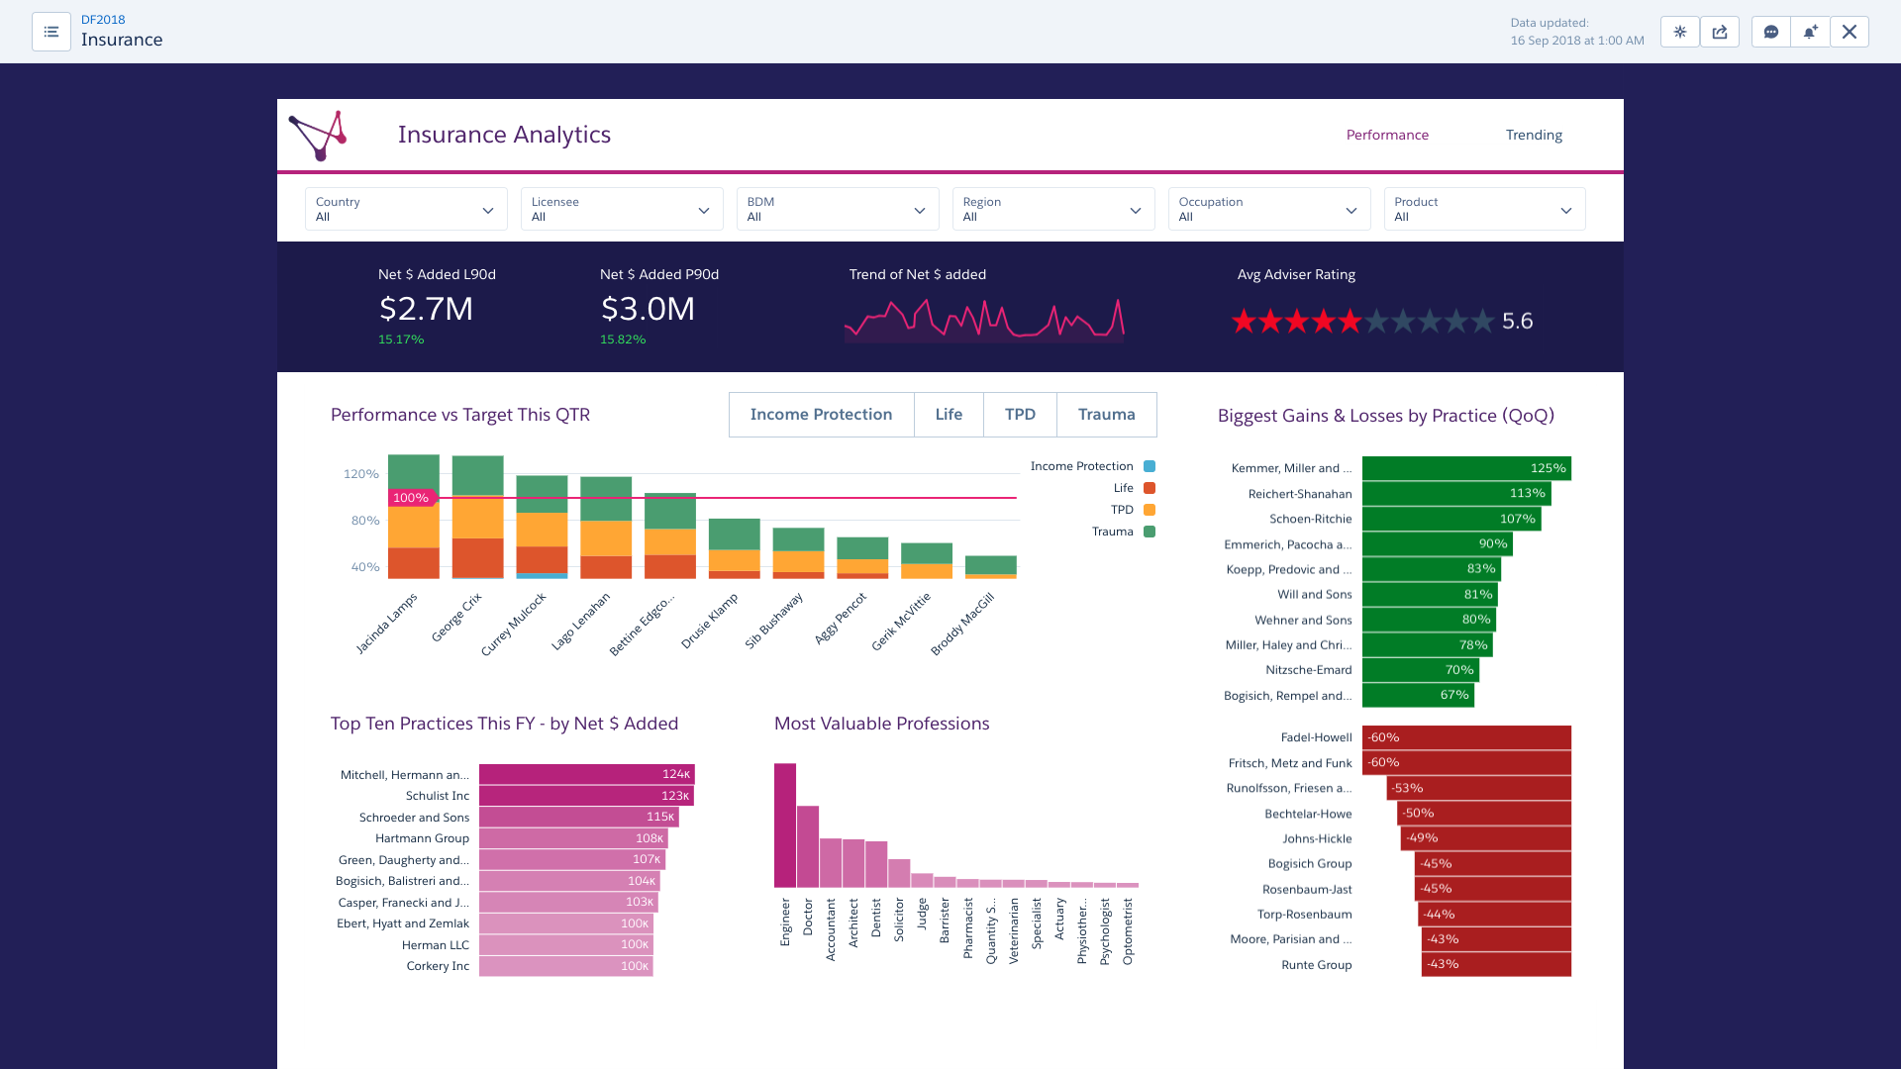Click the TPD filter button
Screen dimensions: 1901x1069
click(1020, 415)
